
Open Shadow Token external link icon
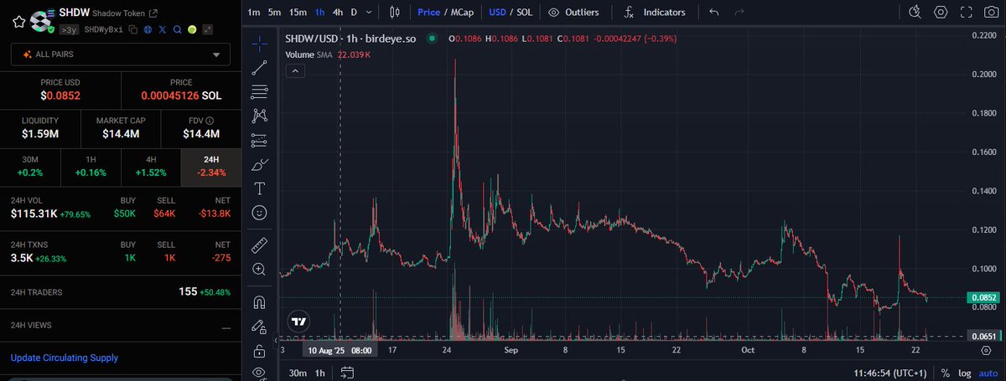pos(153,13)
